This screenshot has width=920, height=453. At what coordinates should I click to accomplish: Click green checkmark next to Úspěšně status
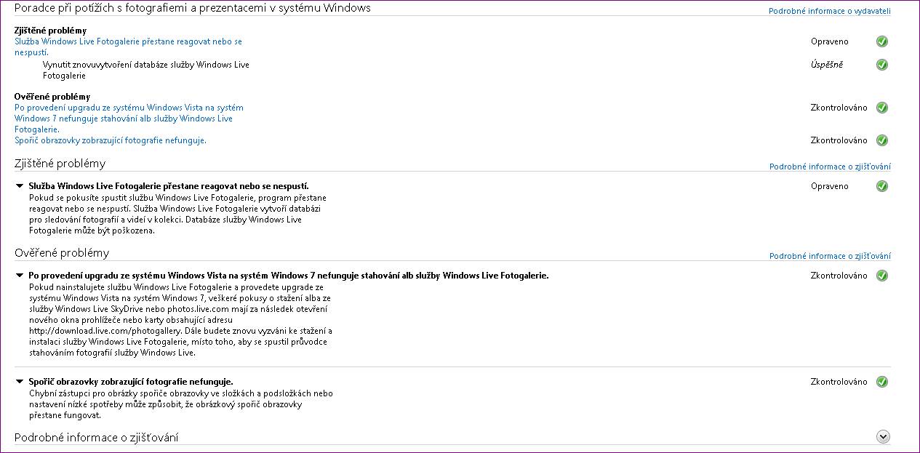coord(882,65)
